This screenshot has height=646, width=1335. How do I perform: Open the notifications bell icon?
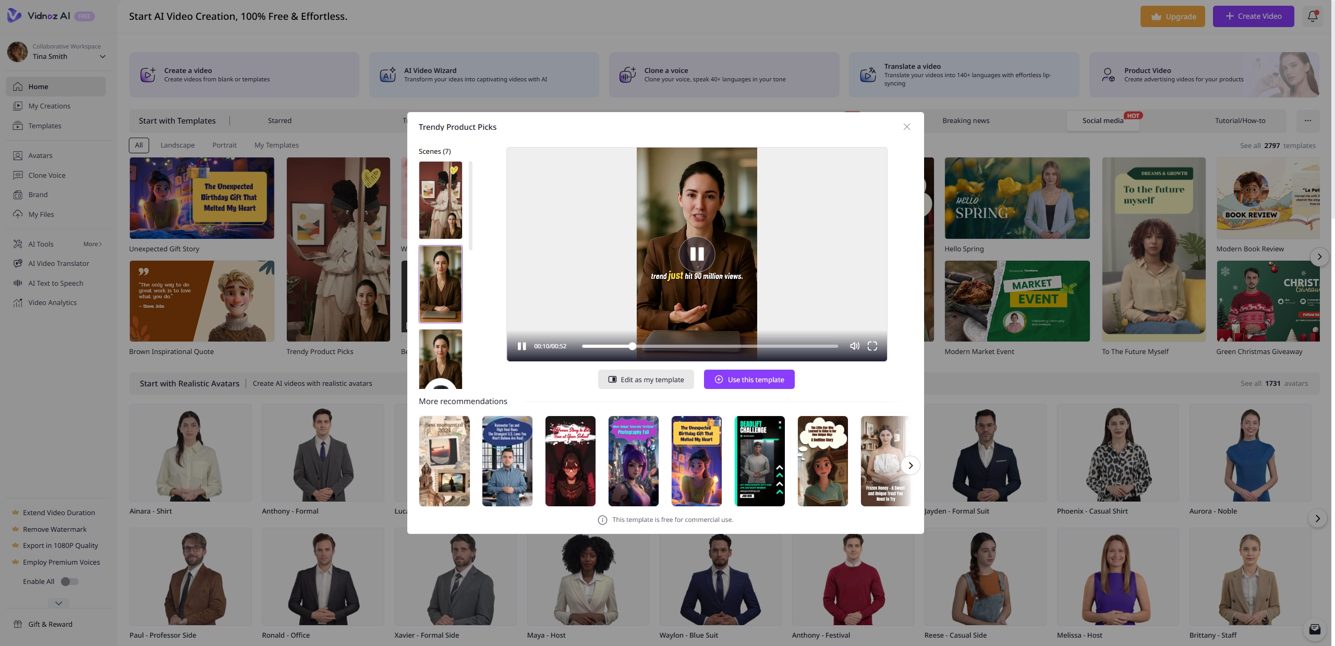coord(1313,16)
